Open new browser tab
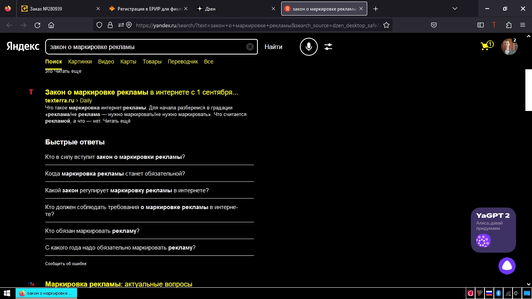 pyautogui.click(x=375, y=9)
